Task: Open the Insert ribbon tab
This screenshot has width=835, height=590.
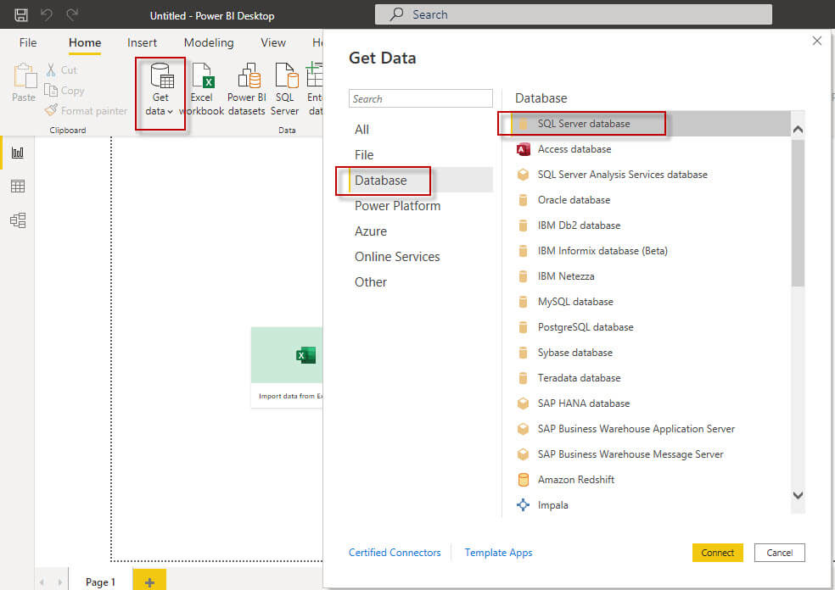Action: (x=142, y=42)
